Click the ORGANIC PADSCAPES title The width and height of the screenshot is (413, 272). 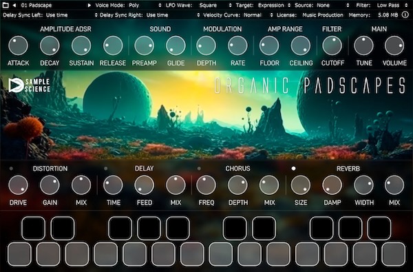(310, 85)
